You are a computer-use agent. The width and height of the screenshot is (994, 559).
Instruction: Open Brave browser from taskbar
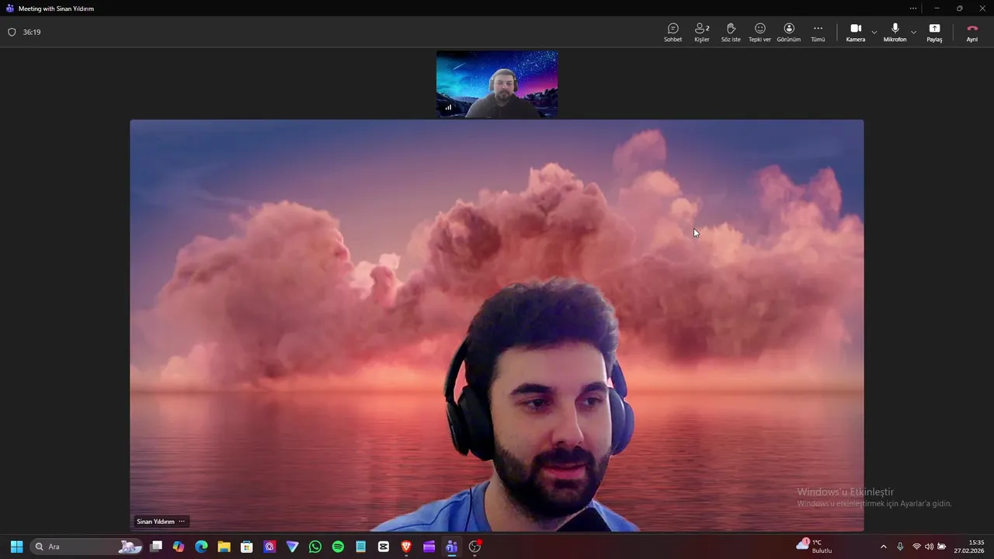tap(406, 547)
